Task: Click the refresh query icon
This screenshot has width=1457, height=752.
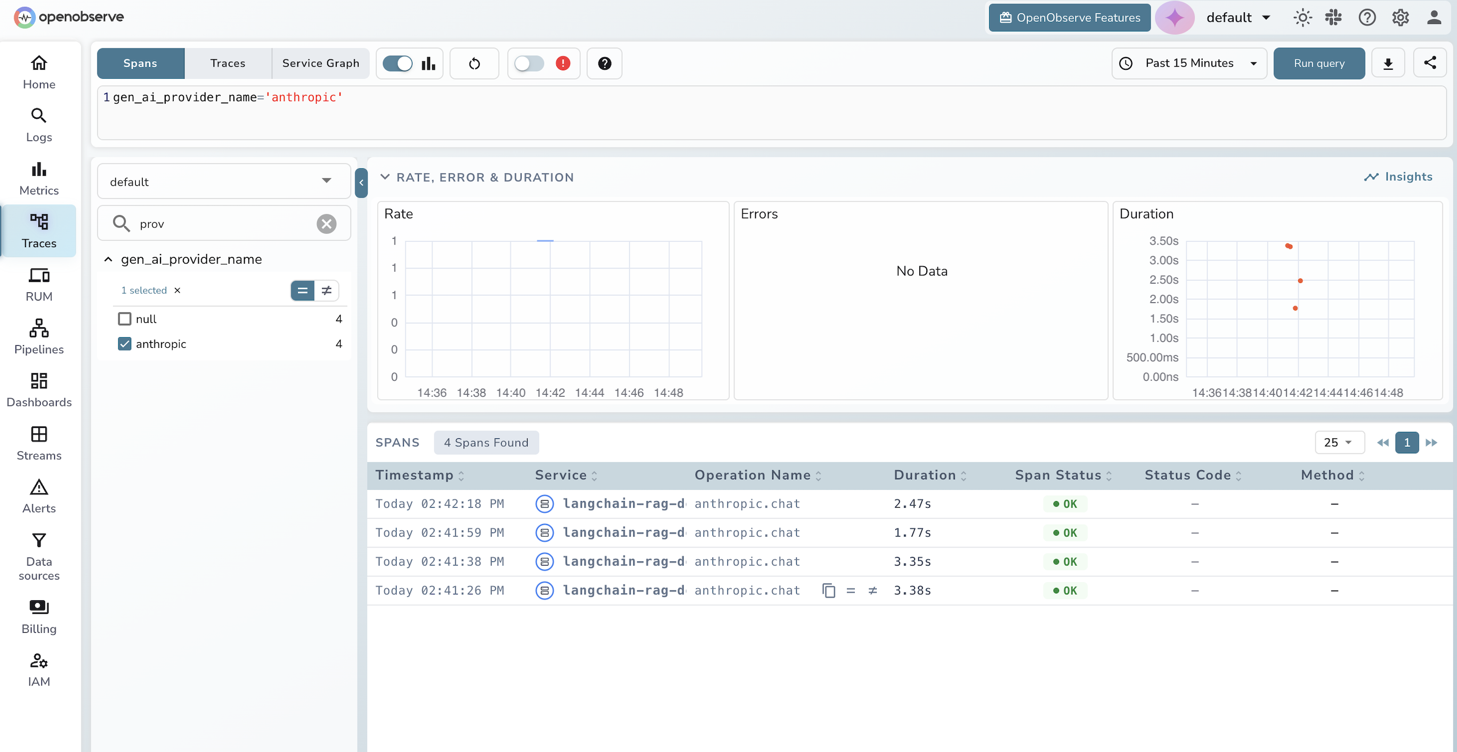Action: pyautogui.click(x=474, y=63)
